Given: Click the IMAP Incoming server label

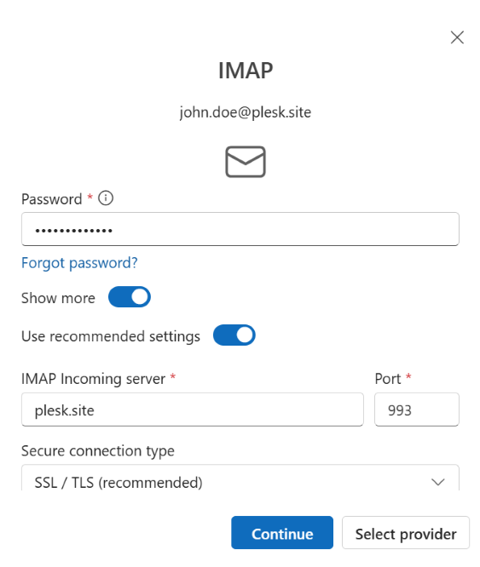Looking at the screenshot, I should point(94,379).
